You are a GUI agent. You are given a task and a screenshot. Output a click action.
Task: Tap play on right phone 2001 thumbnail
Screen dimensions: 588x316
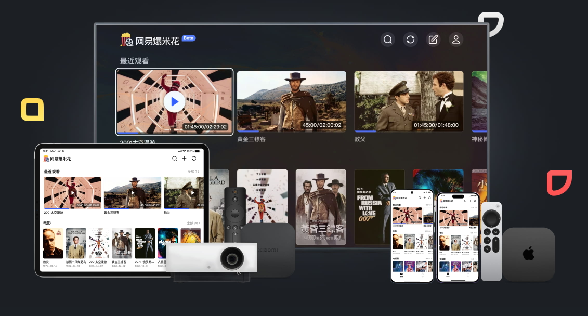point(453,218)
